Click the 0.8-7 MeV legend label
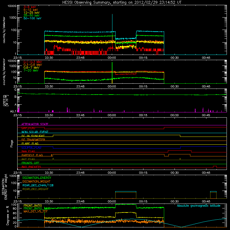The image size is (230, 230). [x=31, y=68]
